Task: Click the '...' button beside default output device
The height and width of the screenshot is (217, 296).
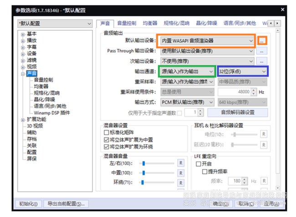Action: 261,41
